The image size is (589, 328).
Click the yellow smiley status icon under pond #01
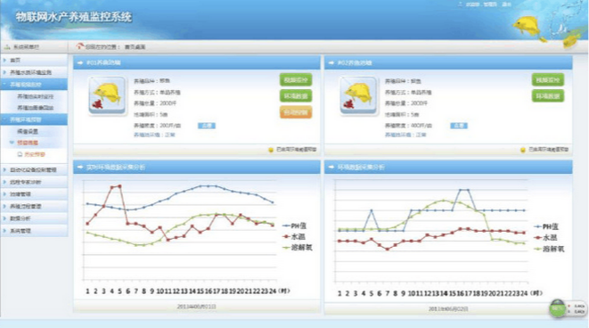click(271, 150)
